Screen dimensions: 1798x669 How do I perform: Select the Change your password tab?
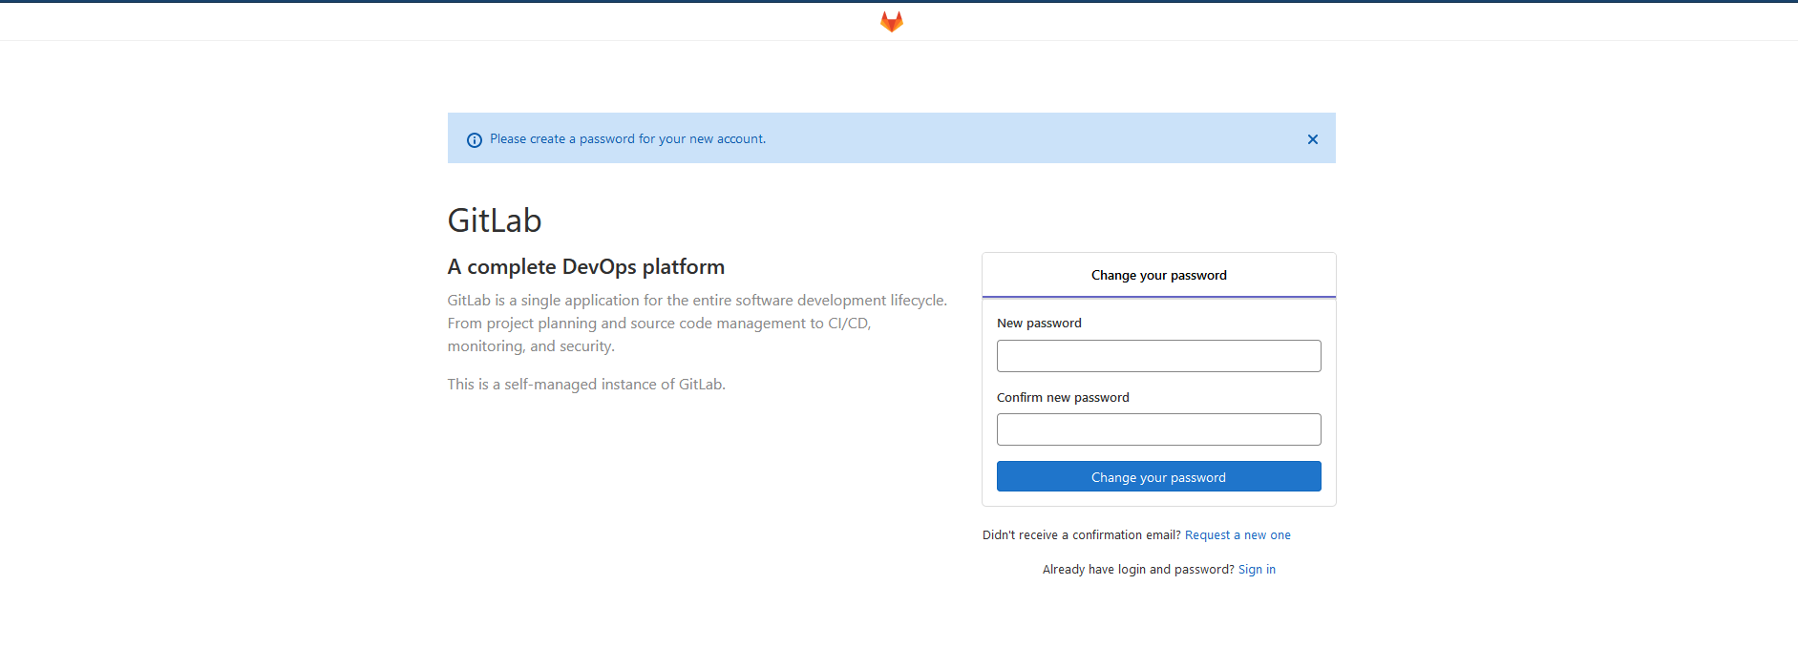tap(1158, 275)
